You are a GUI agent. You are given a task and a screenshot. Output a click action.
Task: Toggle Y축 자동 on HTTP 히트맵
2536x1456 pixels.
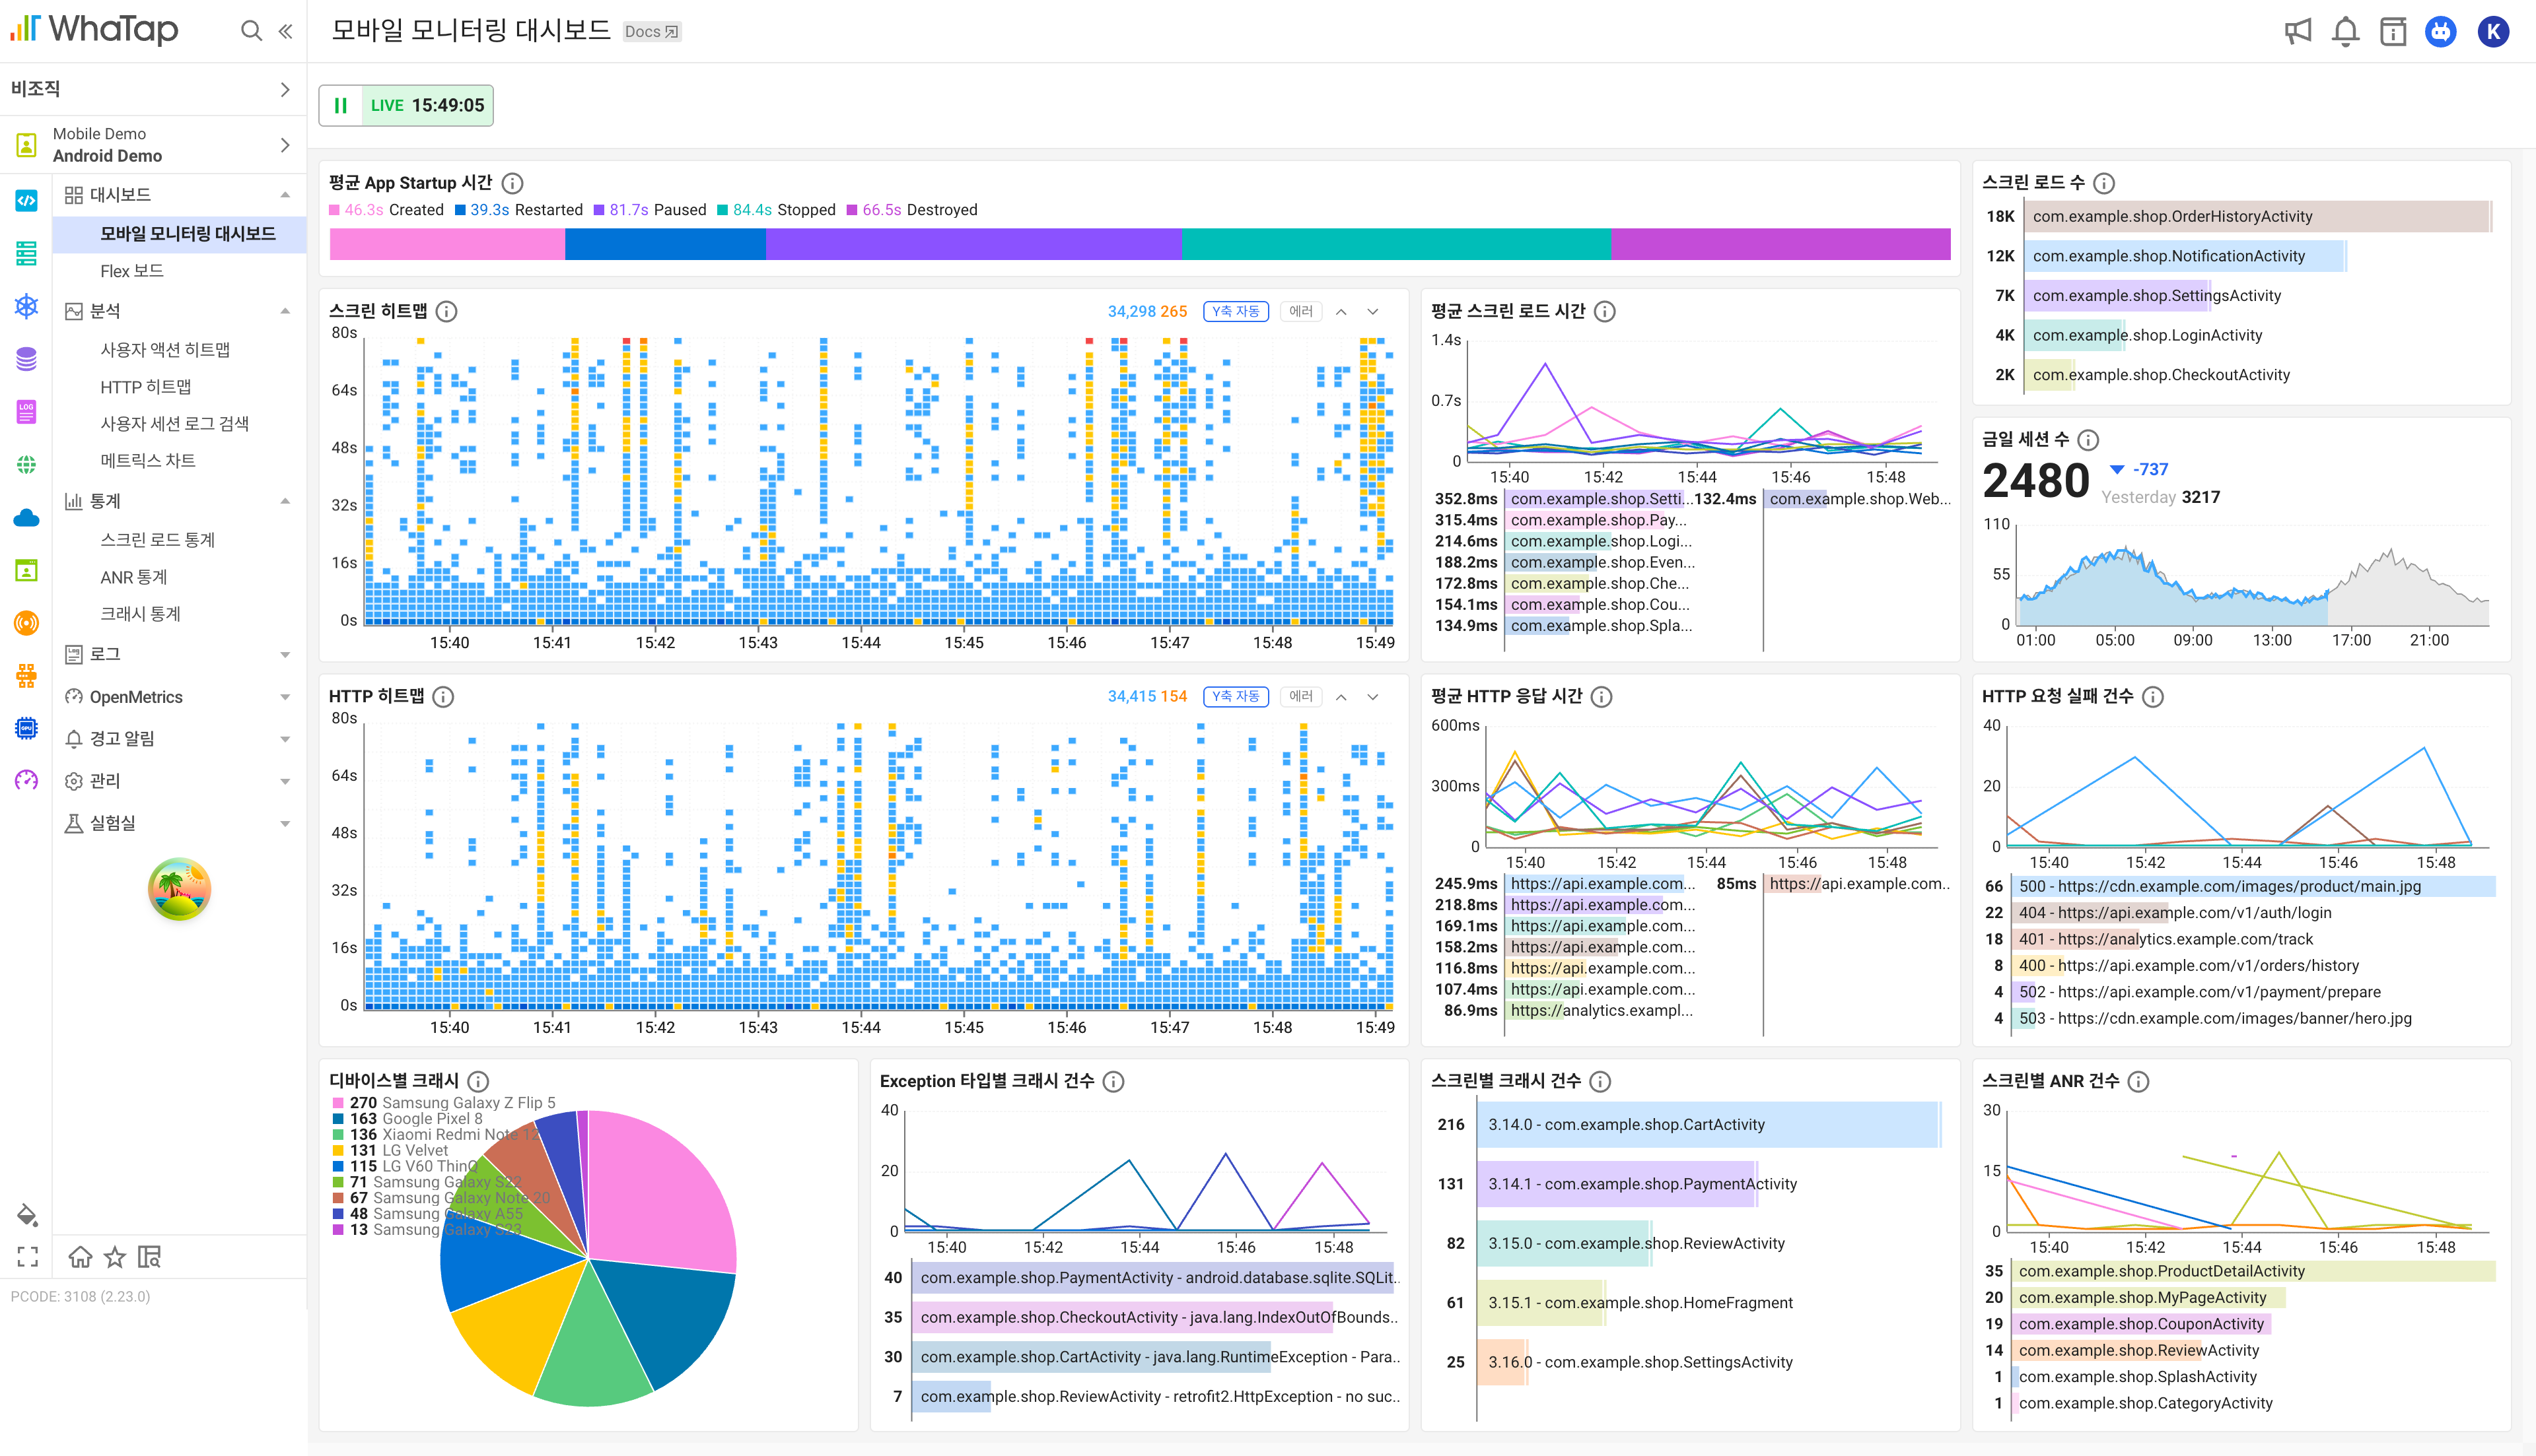(1236, 697)
